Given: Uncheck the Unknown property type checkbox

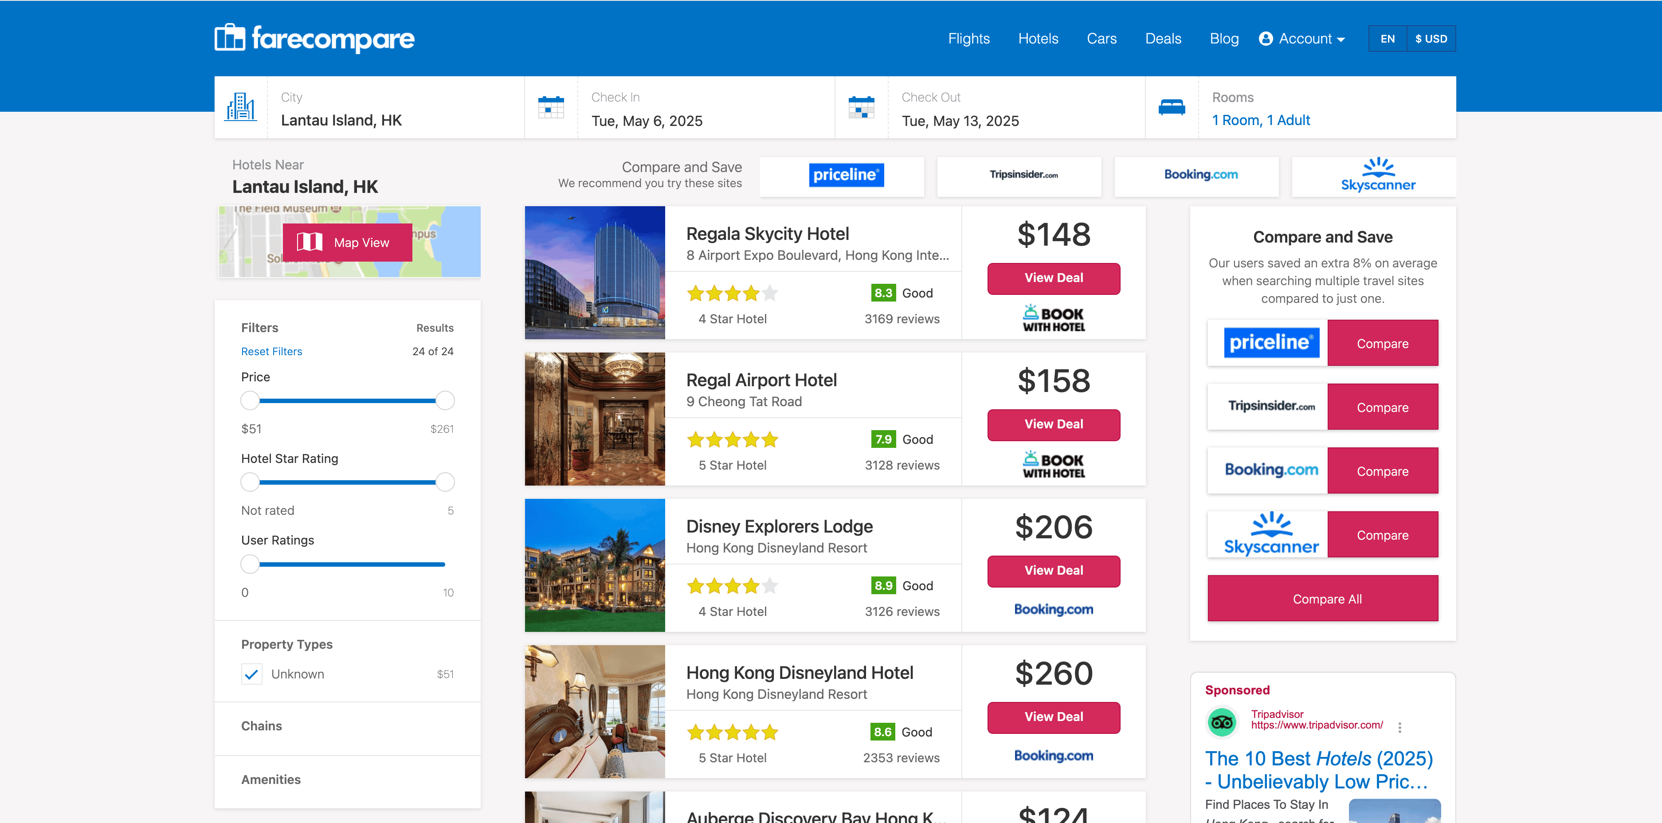Looking at the screenshot, I should [251, 674].
